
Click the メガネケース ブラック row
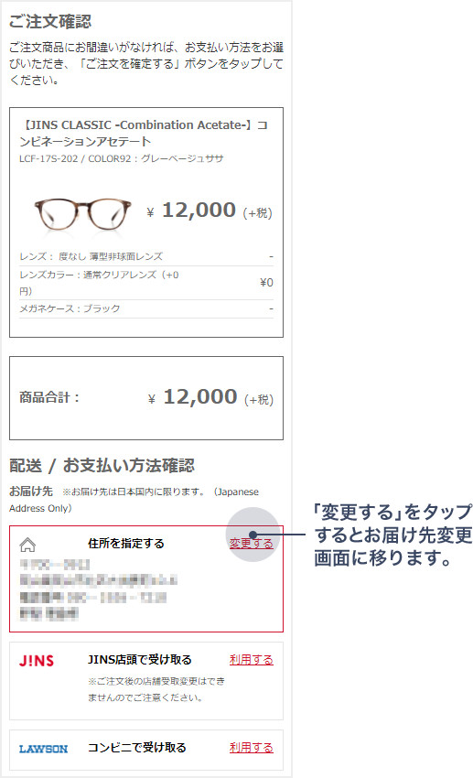click(x=146, y=308)
